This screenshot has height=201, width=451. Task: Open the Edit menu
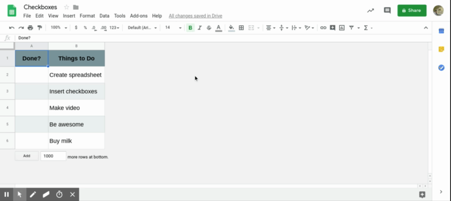pos(40,16)
